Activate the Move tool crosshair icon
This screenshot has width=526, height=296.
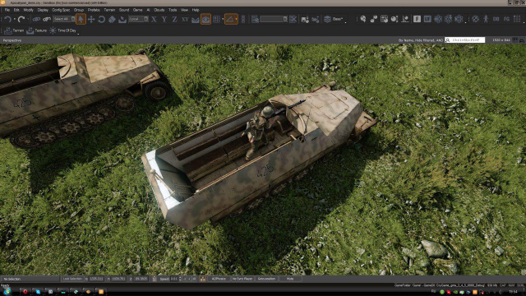coord(91,20)
